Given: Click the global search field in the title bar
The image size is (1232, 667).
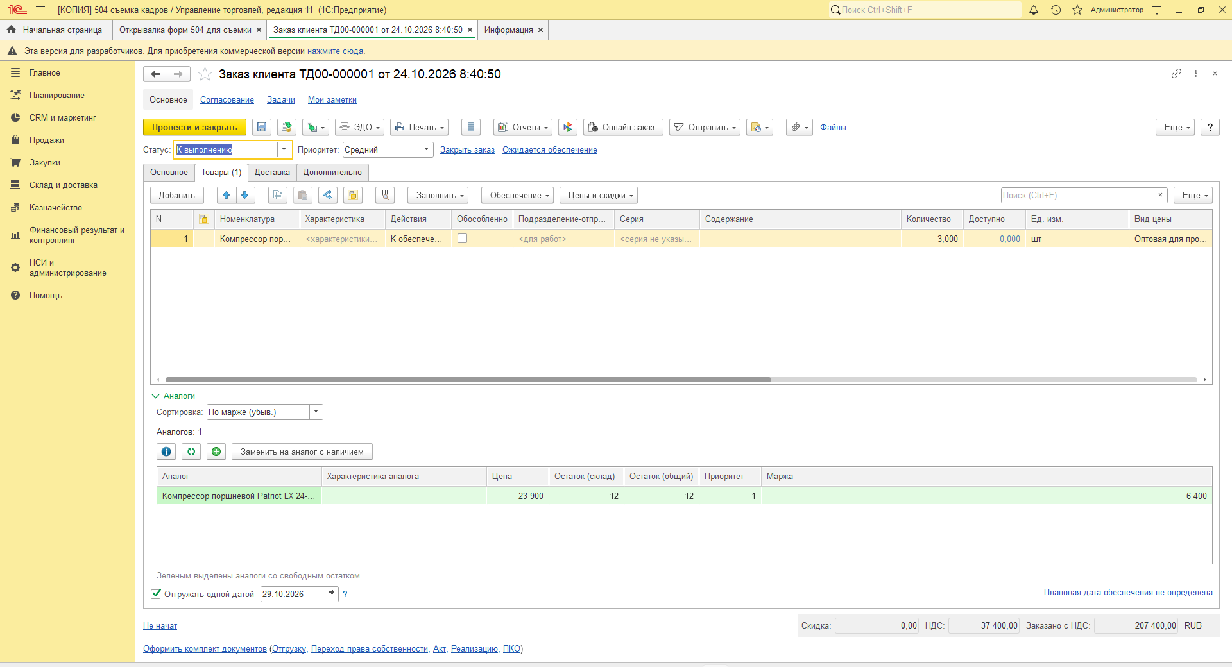Looking at the screenshot, I should pyautogui.click(x=924, y=10).
